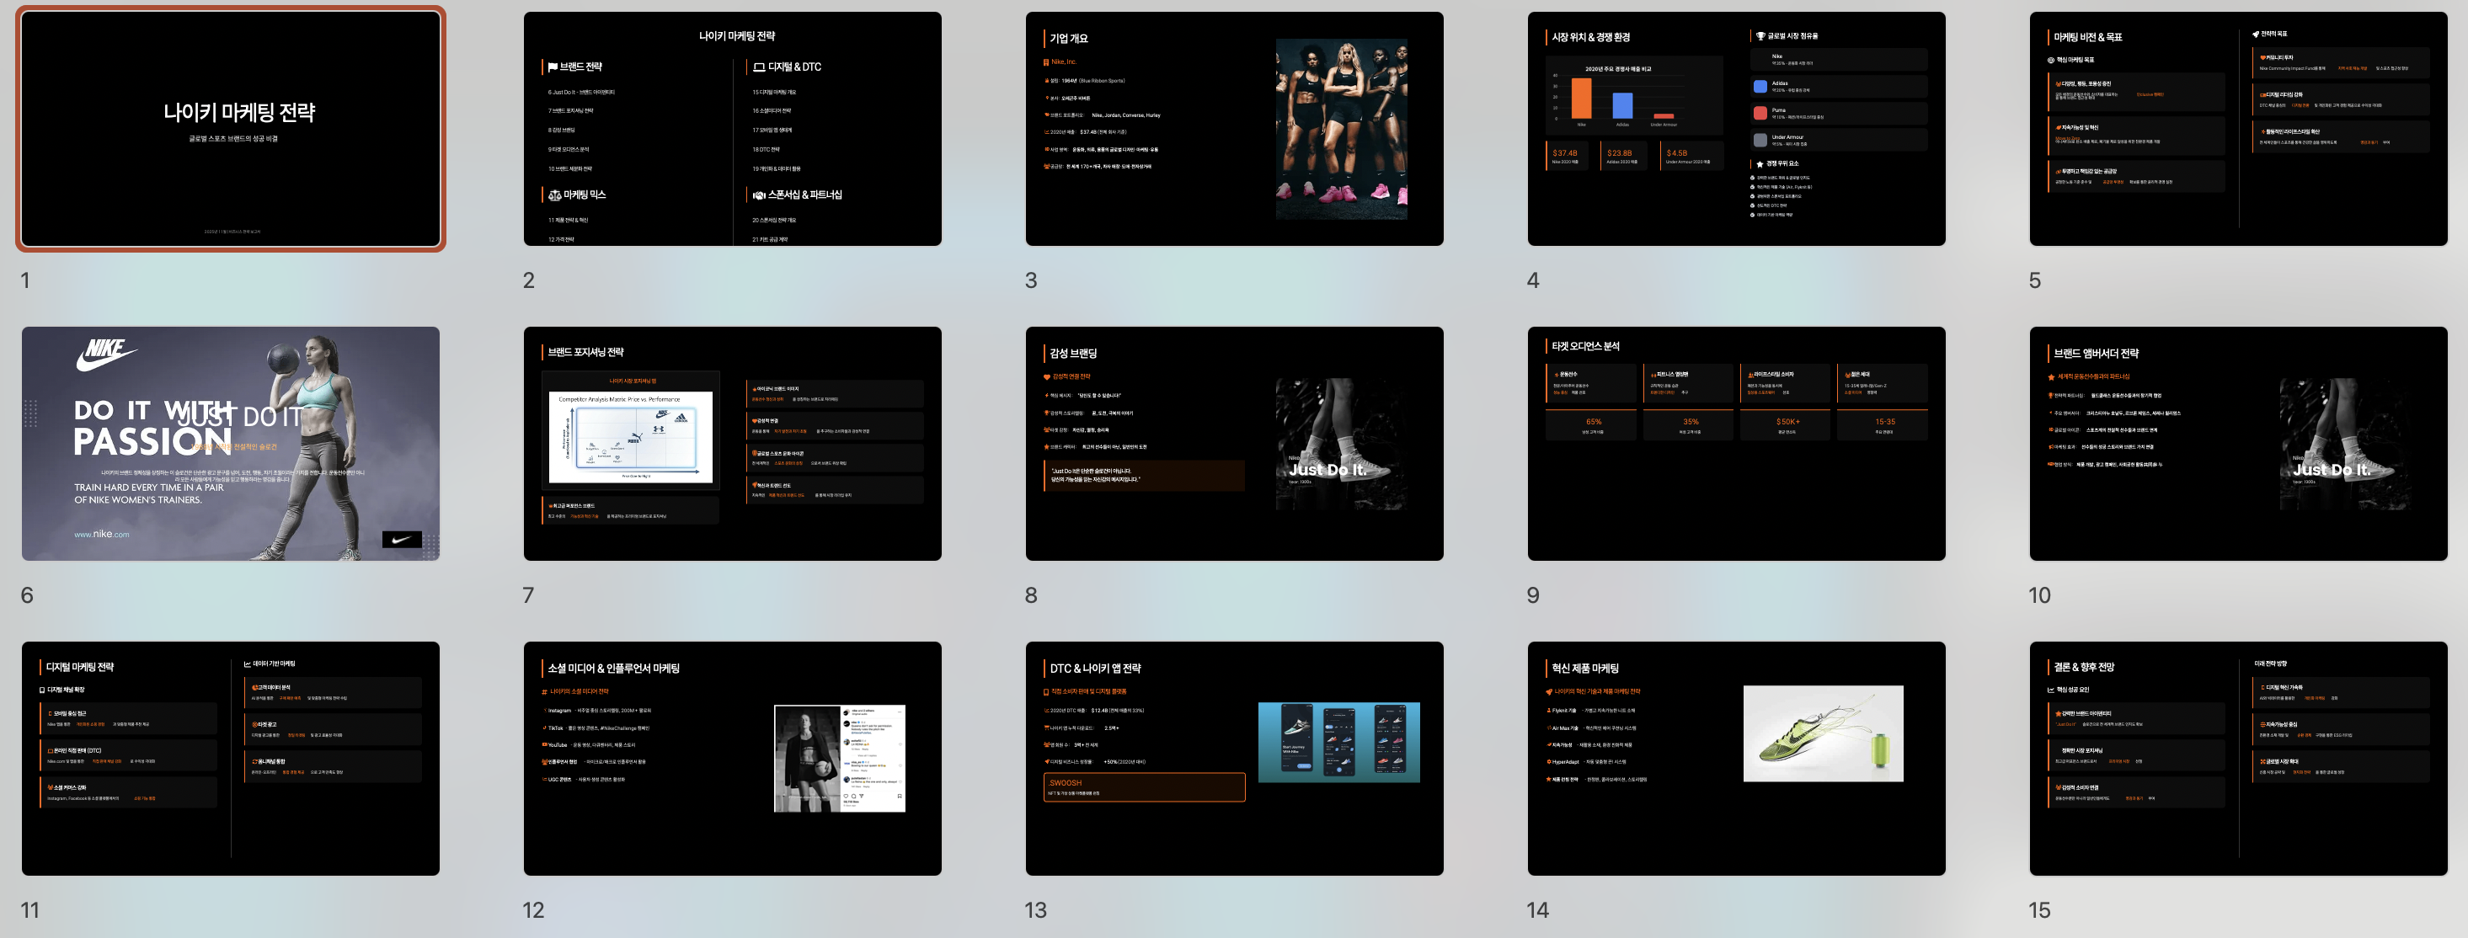Select the 결론 & 향후 전망 slide
The image size is (2468, 938).
coord(2238,758)
